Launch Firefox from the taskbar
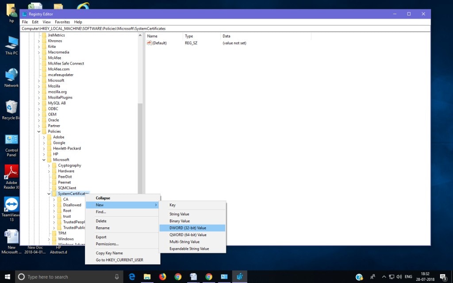Viewport: 453px width, 283px height. (x=162, y=277)
